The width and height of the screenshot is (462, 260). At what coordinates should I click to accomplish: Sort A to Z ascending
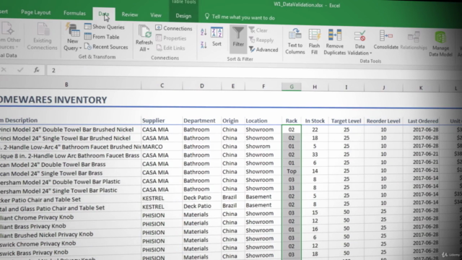pos(204,32)
